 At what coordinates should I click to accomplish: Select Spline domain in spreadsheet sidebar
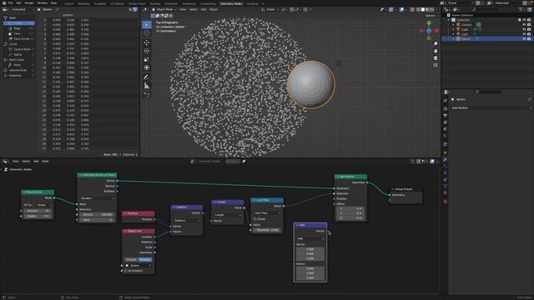[x=18, y=54]
